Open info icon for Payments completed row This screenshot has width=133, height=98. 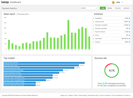129,25
